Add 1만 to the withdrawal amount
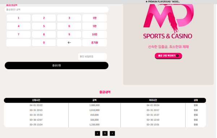This screenshot has height=138, width=217. point(94,18)
